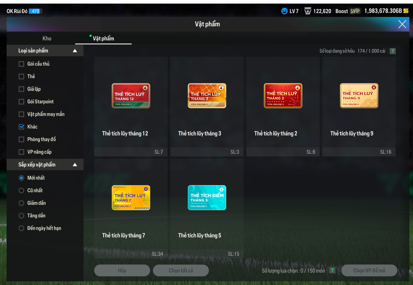Open the Vật phẩm tab
Viewport: 413px width, 285px height.
(103, 39)
